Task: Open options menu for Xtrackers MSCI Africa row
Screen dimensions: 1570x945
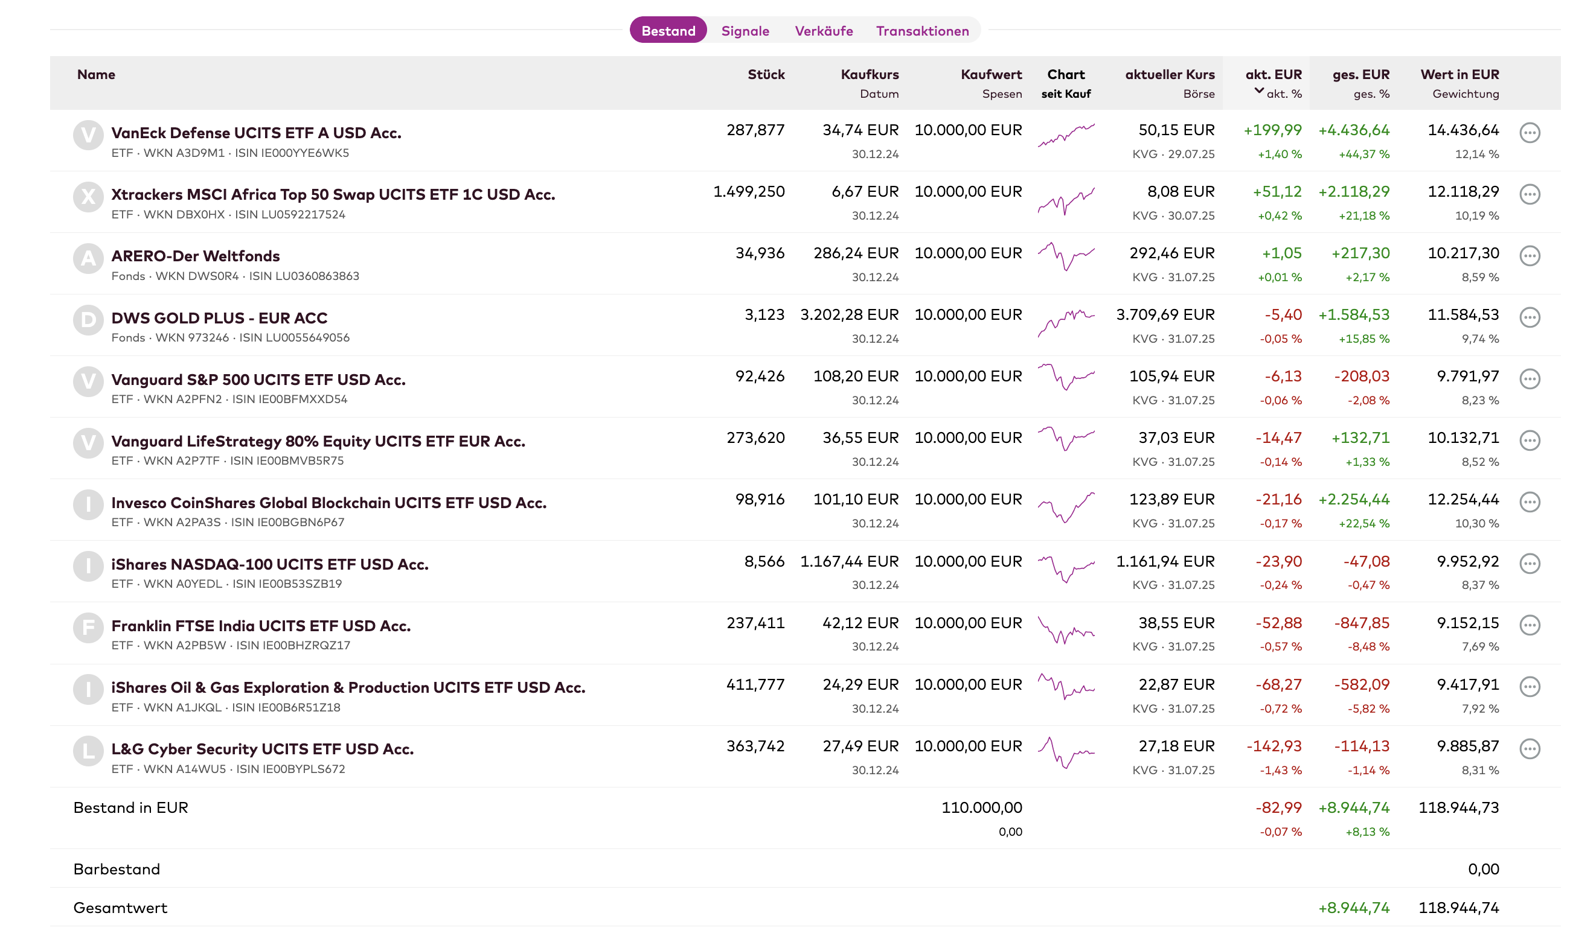Action: 1529,194
